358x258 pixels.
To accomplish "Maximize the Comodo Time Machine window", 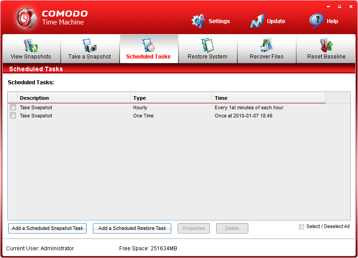I will click(340, 7).
